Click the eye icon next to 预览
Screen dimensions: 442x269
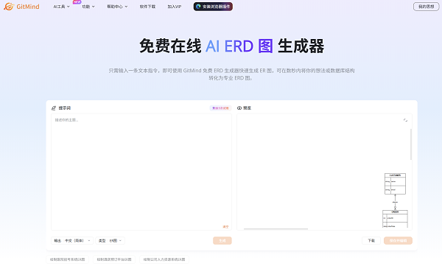239,108
